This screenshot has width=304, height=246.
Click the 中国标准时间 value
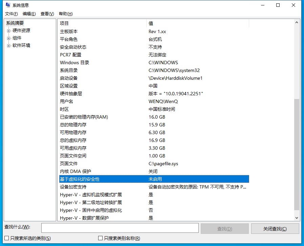[x=162, y=109]
